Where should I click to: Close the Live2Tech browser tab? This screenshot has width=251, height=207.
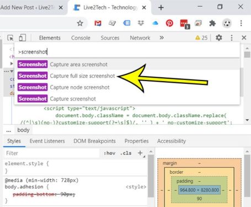coord(144,8)
